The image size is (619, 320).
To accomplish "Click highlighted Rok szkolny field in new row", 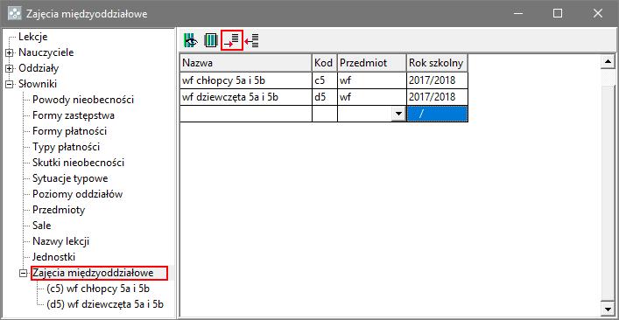I will [437, 114].
